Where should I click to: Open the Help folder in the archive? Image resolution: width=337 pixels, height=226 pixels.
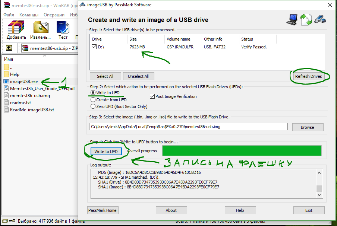(x=15, y=74)
